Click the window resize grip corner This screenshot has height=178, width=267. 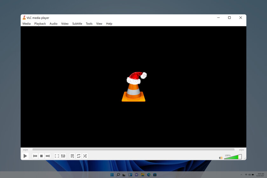tap(245, 159)
